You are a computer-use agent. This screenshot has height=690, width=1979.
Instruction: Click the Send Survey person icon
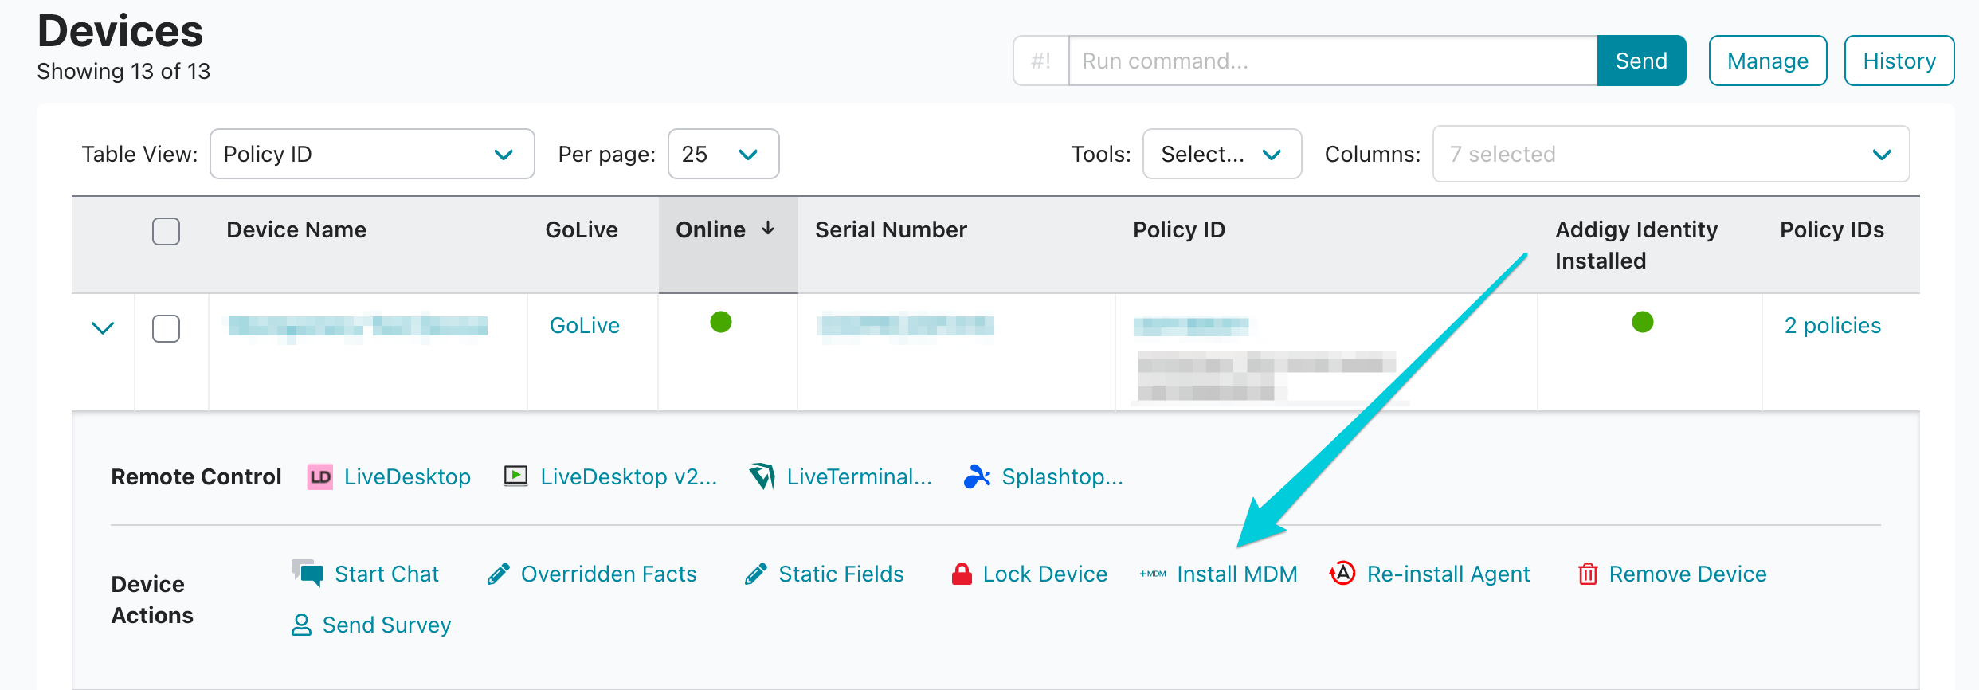click(x=301, y=625)
